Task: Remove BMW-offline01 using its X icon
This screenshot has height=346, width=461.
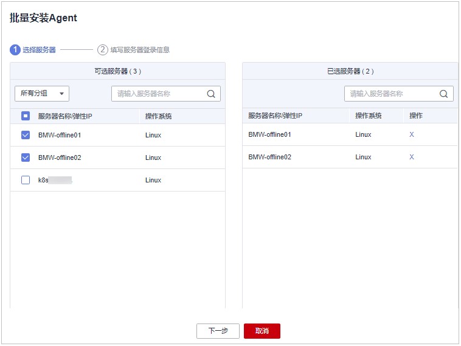Action: (412, 134)
